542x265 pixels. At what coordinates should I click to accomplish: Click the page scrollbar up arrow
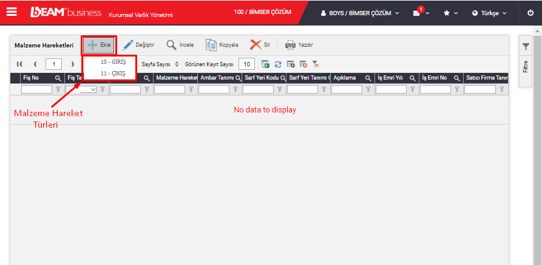point(538,32)
